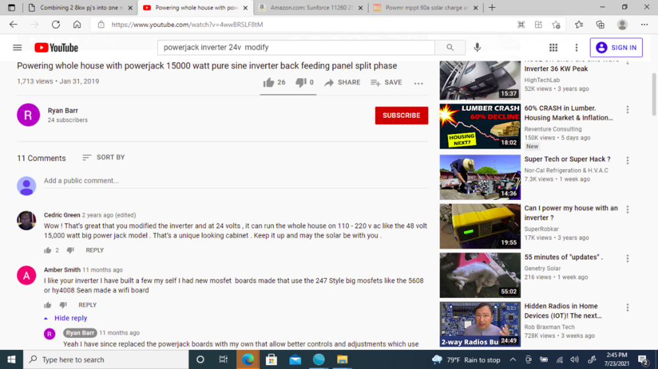
Task: Open Ryan Barr channel name link
Action: click(63, 111)
